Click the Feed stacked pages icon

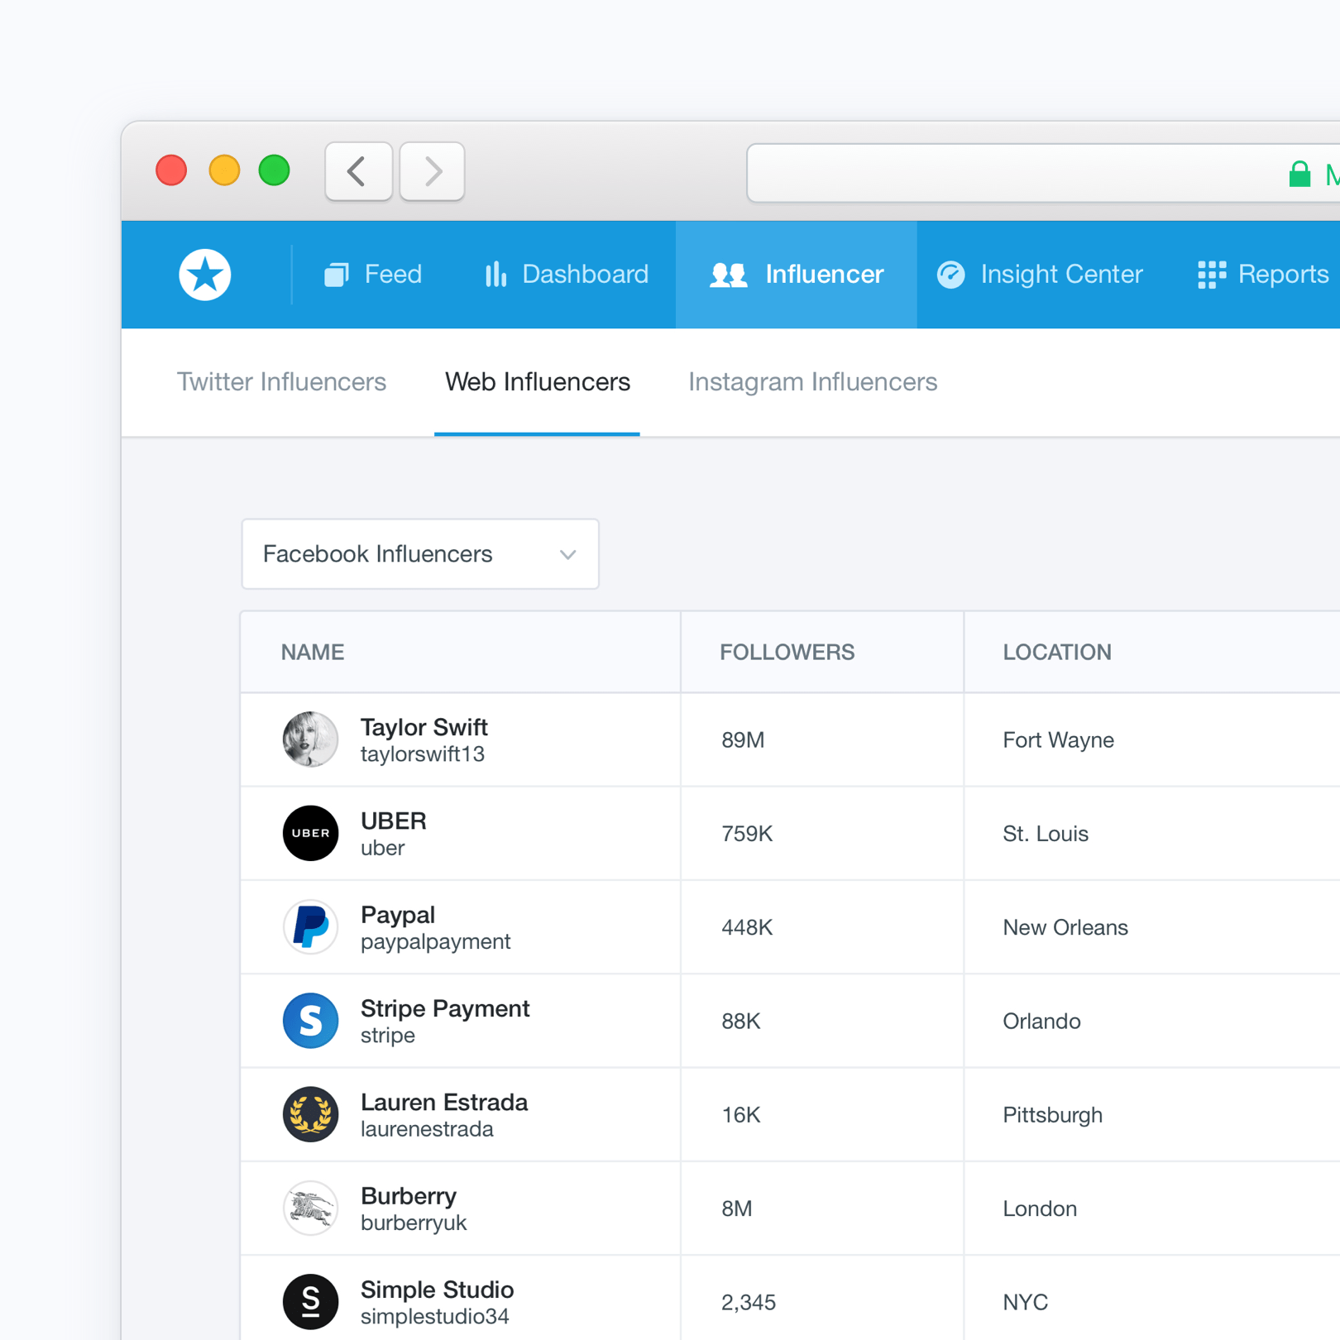(x=336, y=275)
